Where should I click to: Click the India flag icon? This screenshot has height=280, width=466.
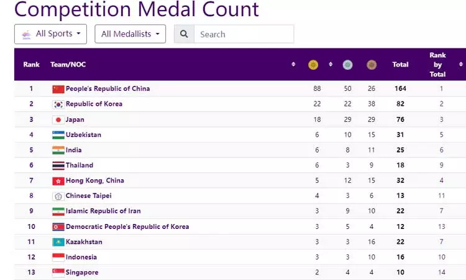(x=58, y=150)
